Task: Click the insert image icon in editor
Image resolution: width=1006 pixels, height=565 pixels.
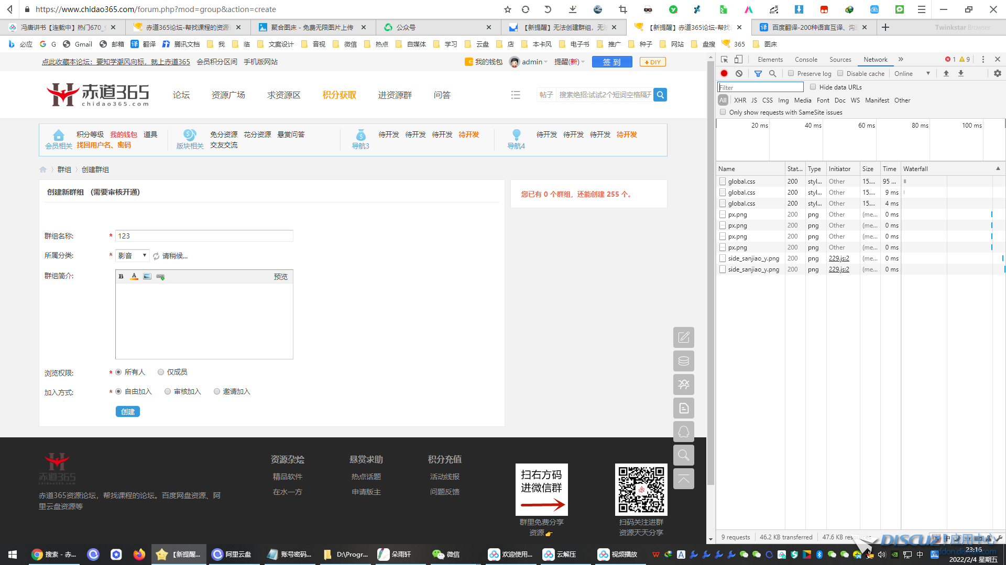Action: [x=147, y=277]
